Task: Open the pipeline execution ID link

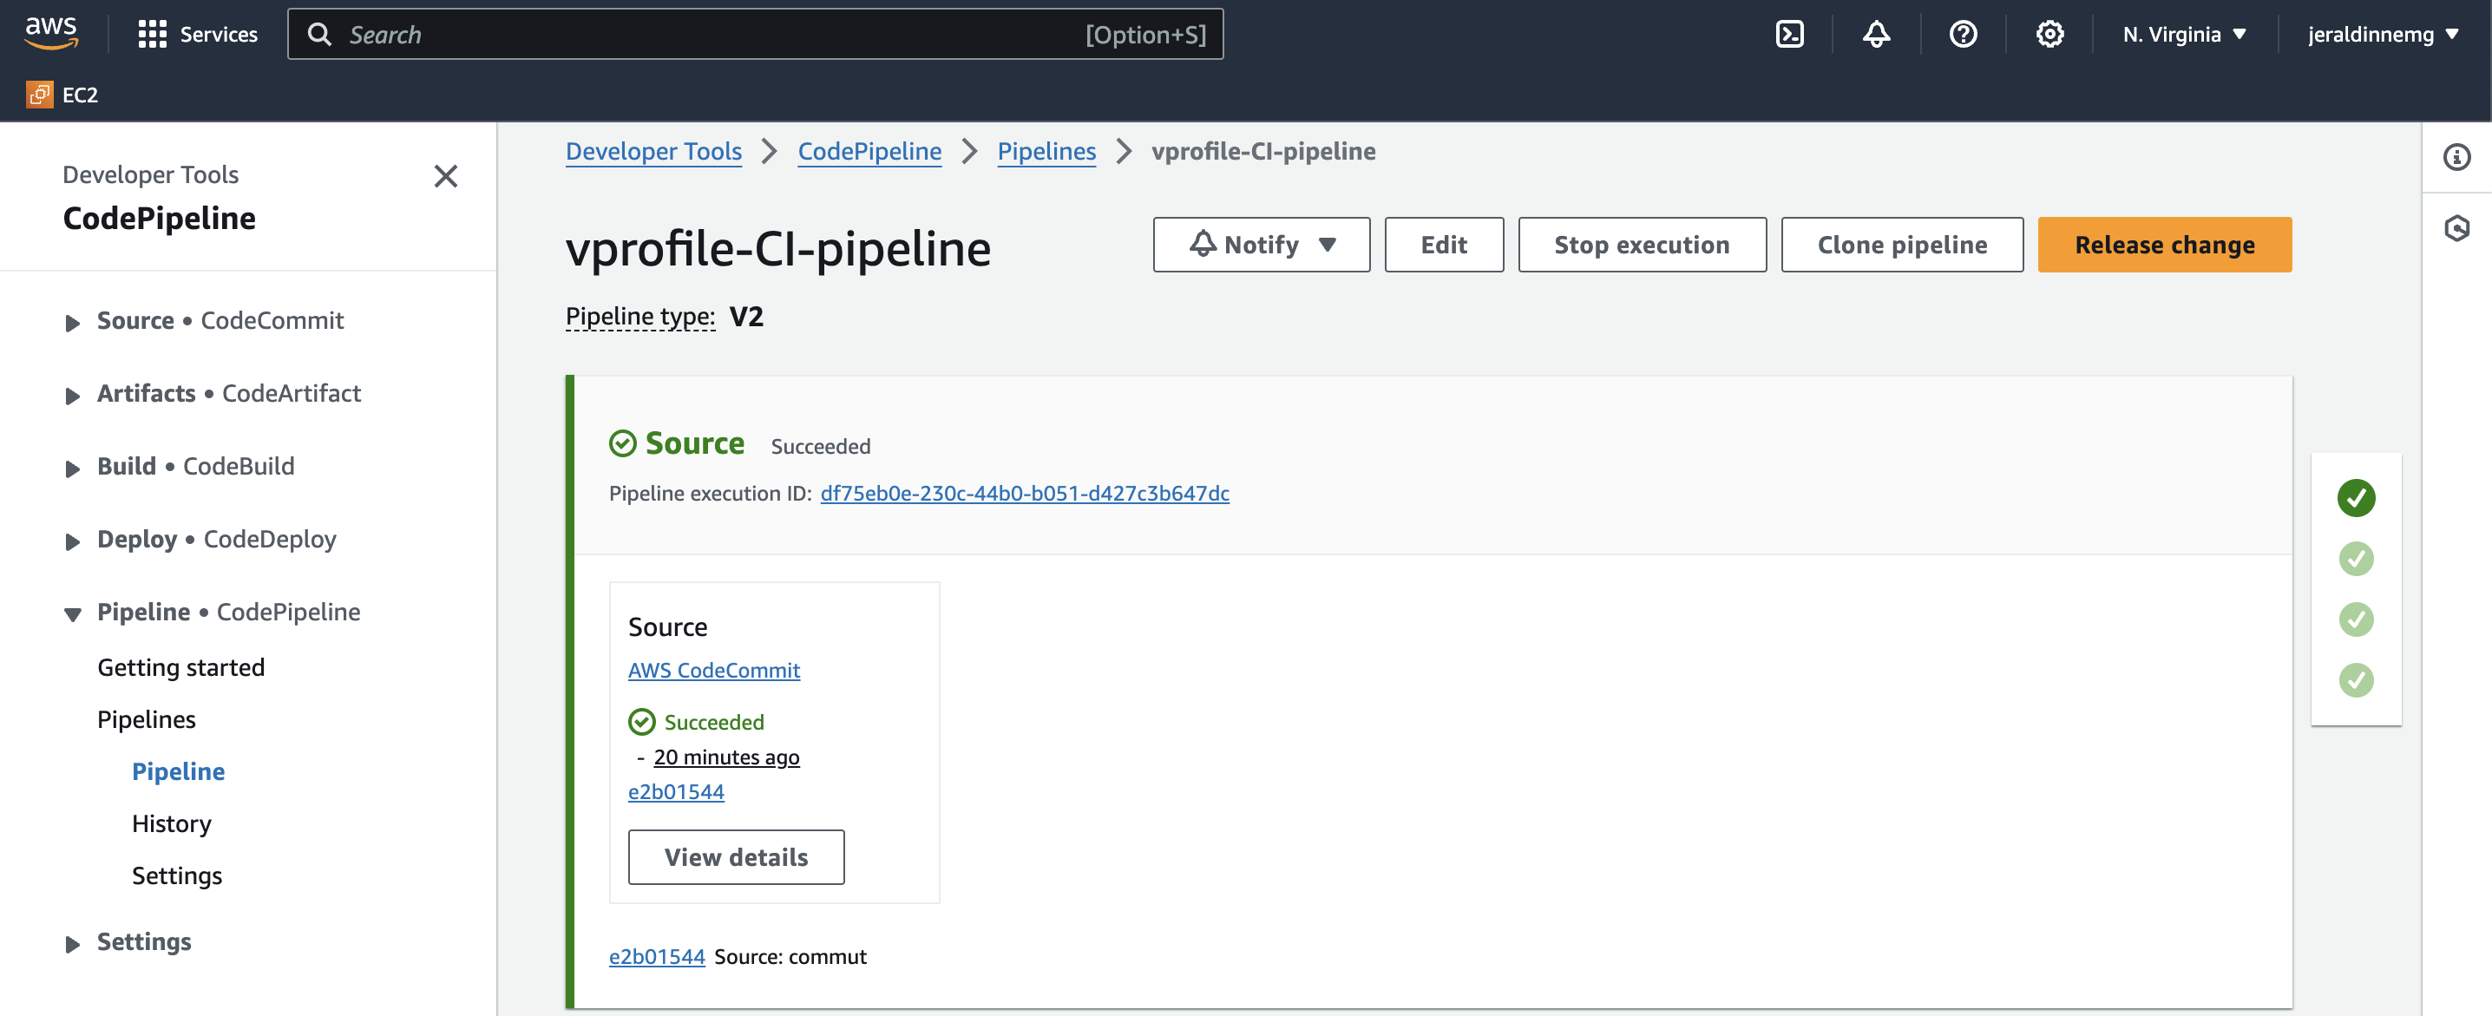Action: [1025, 494]
